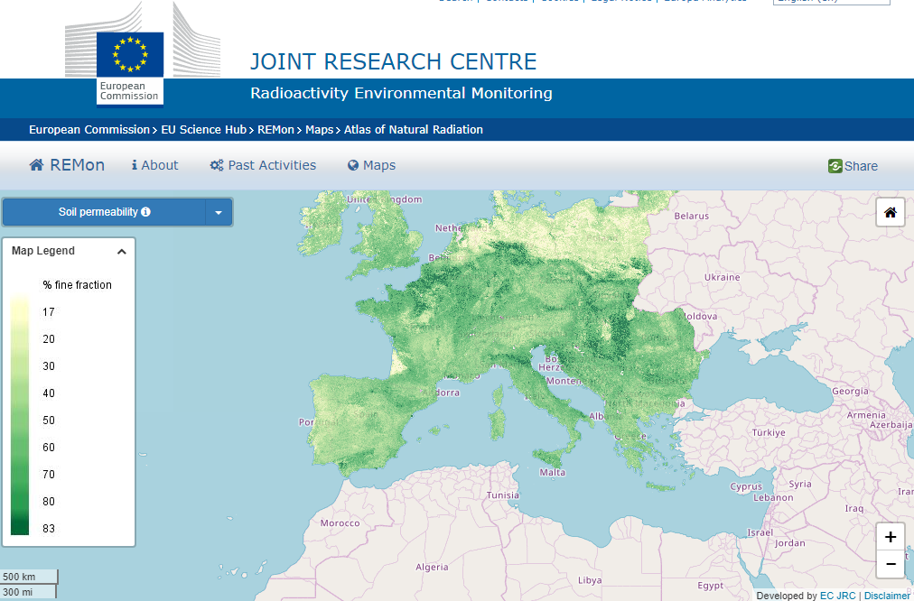The width and height of the screenshot is (914, 601).
Task: Open Atlas of Natural Radiation breadcrumb
Action: click(414, 130)
